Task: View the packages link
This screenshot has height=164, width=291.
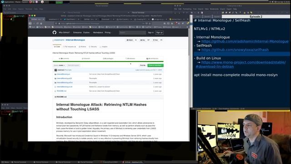Action: [108, 59]
